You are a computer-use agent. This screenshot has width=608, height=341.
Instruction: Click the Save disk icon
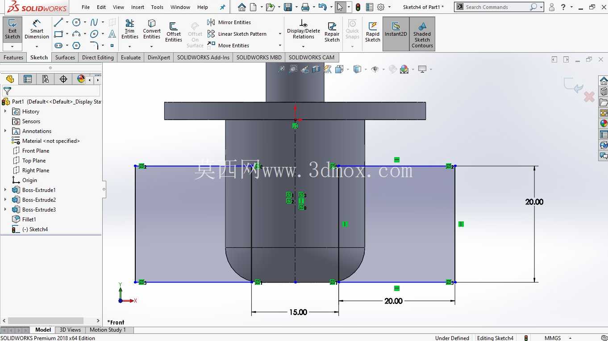point(288,7)
